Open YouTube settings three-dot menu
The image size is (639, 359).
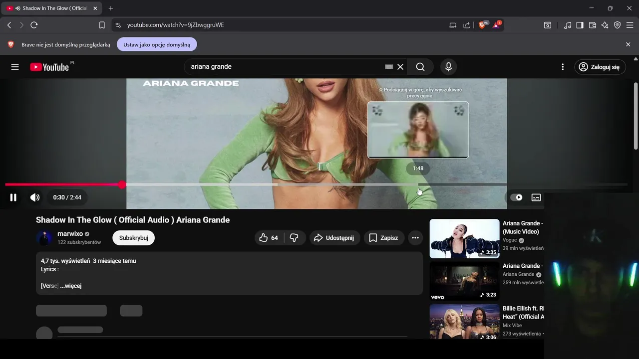[x=563, y=67]
